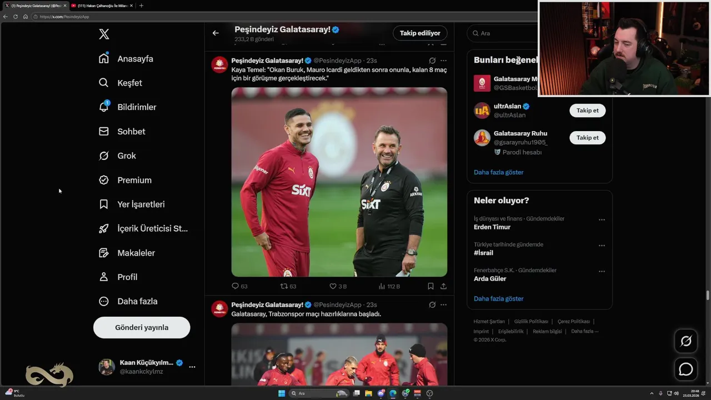The height and width of the screenshot is (400, 711).
Task: Open the Trabzonspor training photo
Action: (x=339, y=354)
